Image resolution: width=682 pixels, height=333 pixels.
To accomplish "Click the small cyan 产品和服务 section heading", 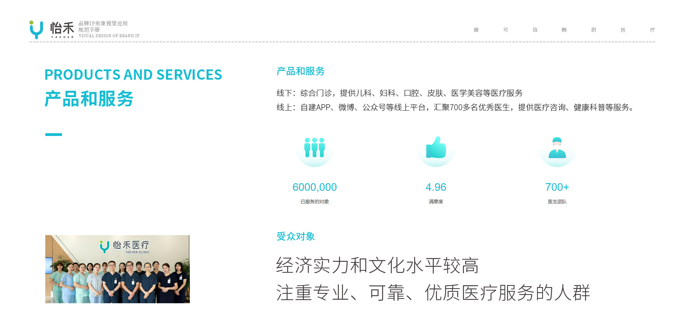I will [x=300, y=71].
